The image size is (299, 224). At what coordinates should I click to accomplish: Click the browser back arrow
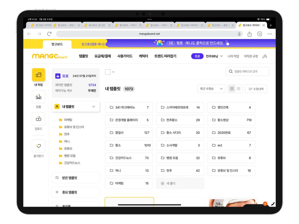pos(29,34)
